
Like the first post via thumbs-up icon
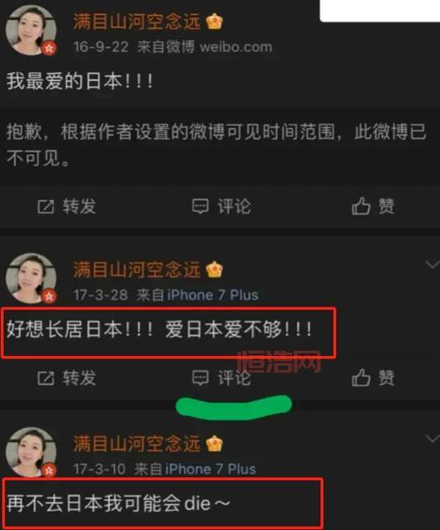coord(361,206)
